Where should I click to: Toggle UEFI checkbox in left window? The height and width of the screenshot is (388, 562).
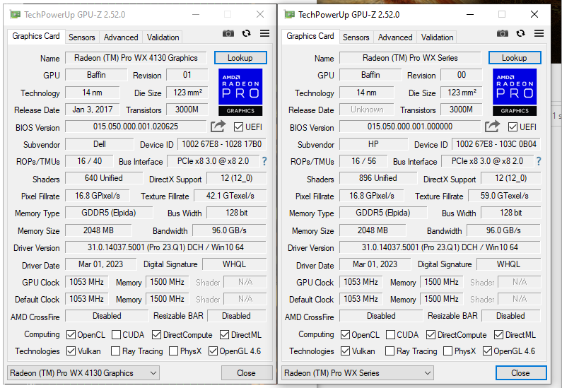tap(238, 127)
